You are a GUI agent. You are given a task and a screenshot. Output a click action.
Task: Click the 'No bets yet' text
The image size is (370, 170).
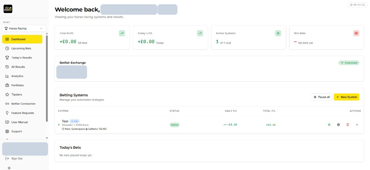coord(306,43)
